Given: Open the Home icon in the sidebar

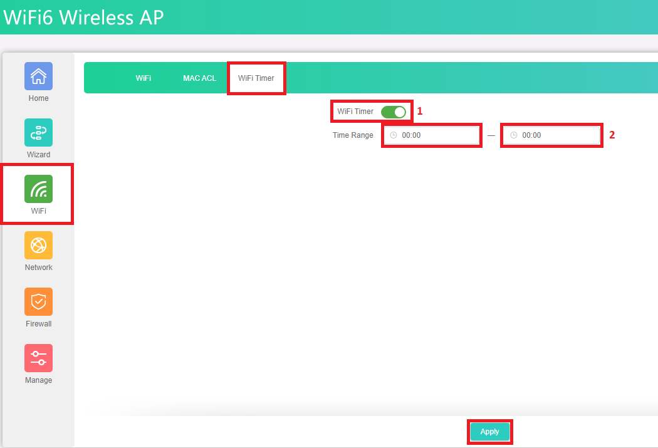Looking at the screenshot, I should click(38, 76).
